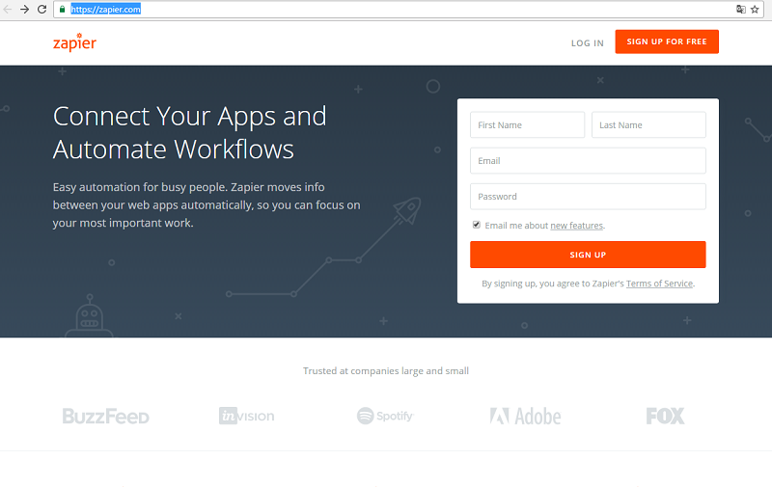Image resolution: width=772 pixels, height=487 pixels.
Task: Follow the new features link
Action: (576, 226)
